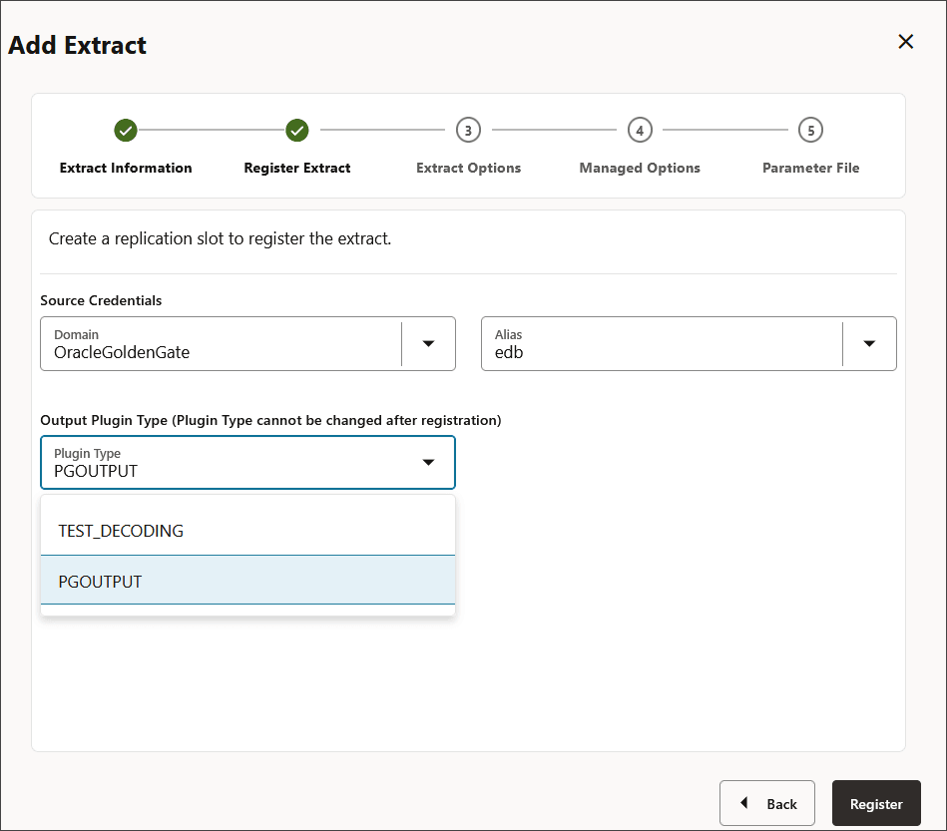Click the Register Extract green checkmark icon
The image size is (947, 831).
point(296,130)
